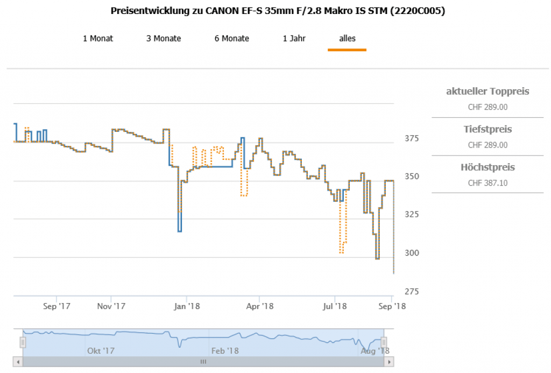Screen dimensions: 551x373
Task: Click the Jan '18 x-axis label
Action: [186, 306]
